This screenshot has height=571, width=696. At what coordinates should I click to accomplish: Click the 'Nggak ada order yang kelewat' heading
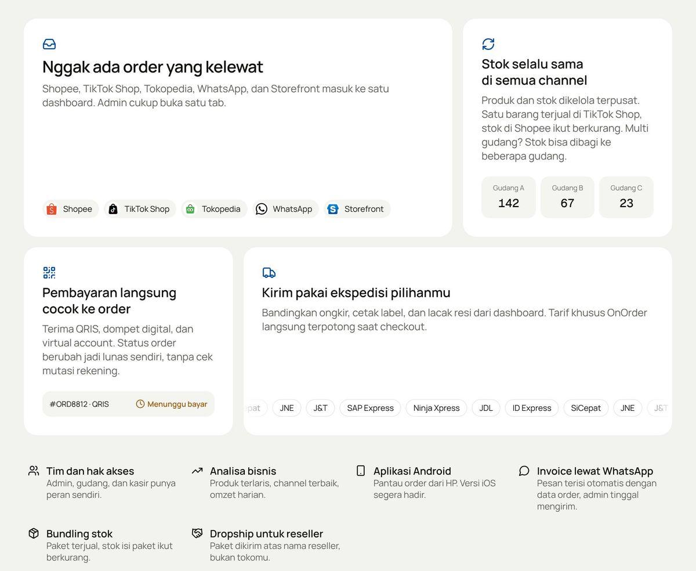[153, 67]
